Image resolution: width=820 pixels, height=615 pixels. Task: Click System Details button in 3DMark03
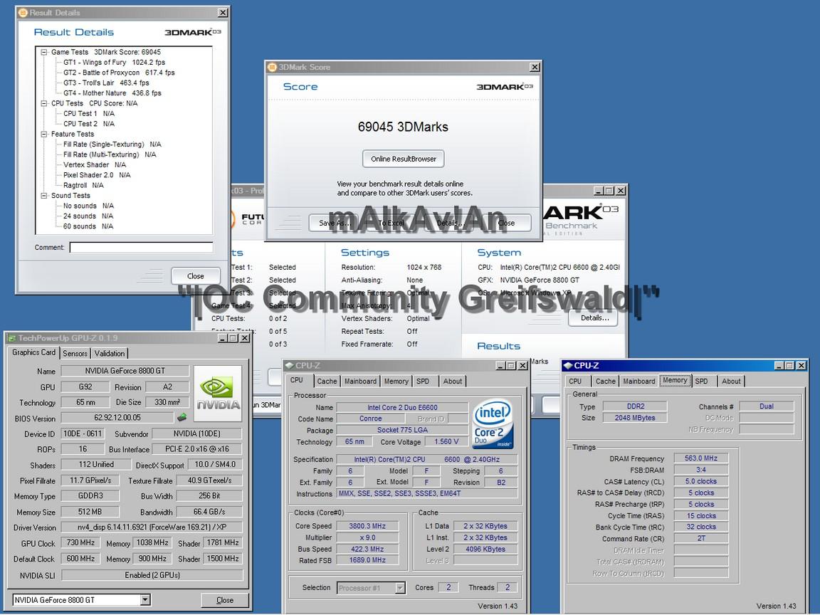pos(594,318)
